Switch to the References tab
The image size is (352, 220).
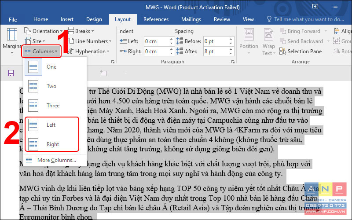point(156,19)
